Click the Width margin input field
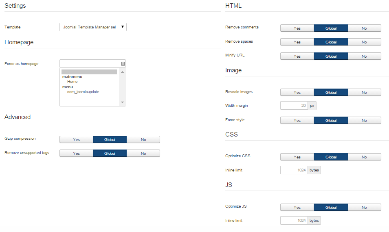Viewport: 389px width, 232px height. click(294, 106)
